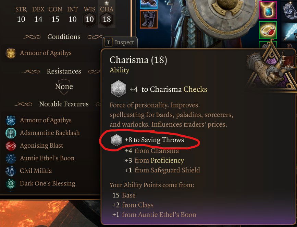The image size is (297, 227).
Task: Click the feather item in inventory
Action: click(x=289, y=32)
